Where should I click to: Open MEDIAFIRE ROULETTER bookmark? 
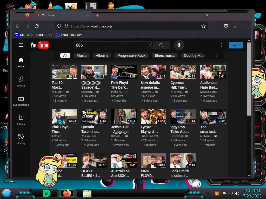(x=34, y=35)
